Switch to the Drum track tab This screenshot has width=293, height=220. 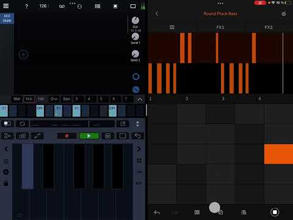pyautogui.click(x=54, y=99)
